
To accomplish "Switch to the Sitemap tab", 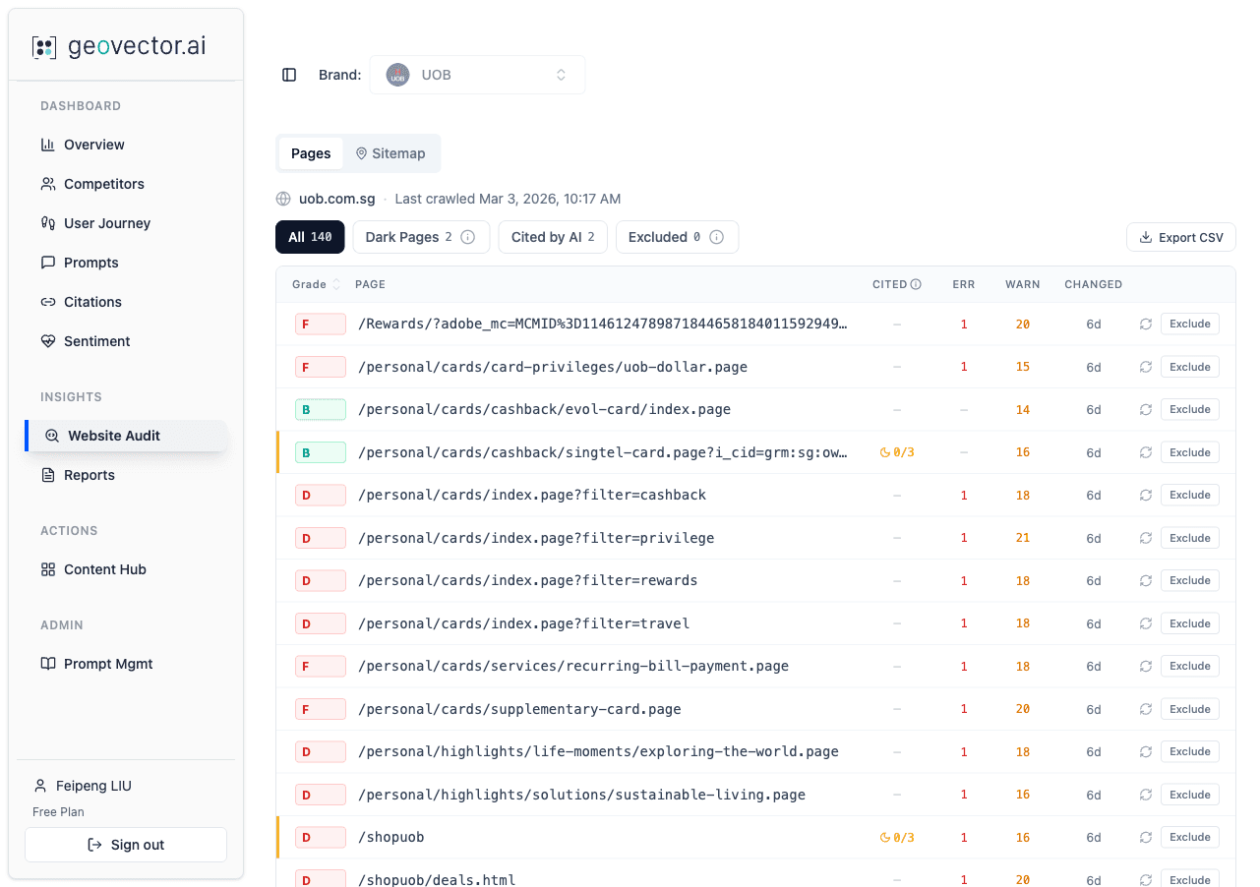I will point(390,153).
